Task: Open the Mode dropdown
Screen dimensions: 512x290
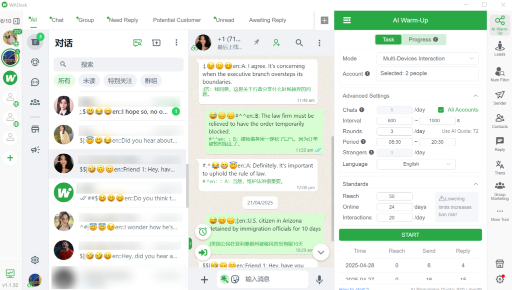Action: point(427,59)
